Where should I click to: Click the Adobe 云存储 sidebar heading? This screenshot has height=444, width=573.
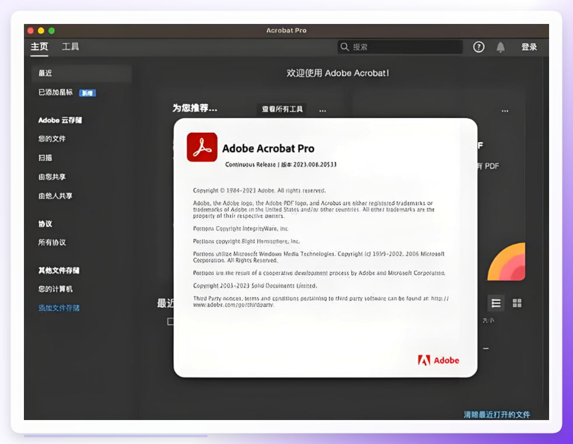pos(60,120)
